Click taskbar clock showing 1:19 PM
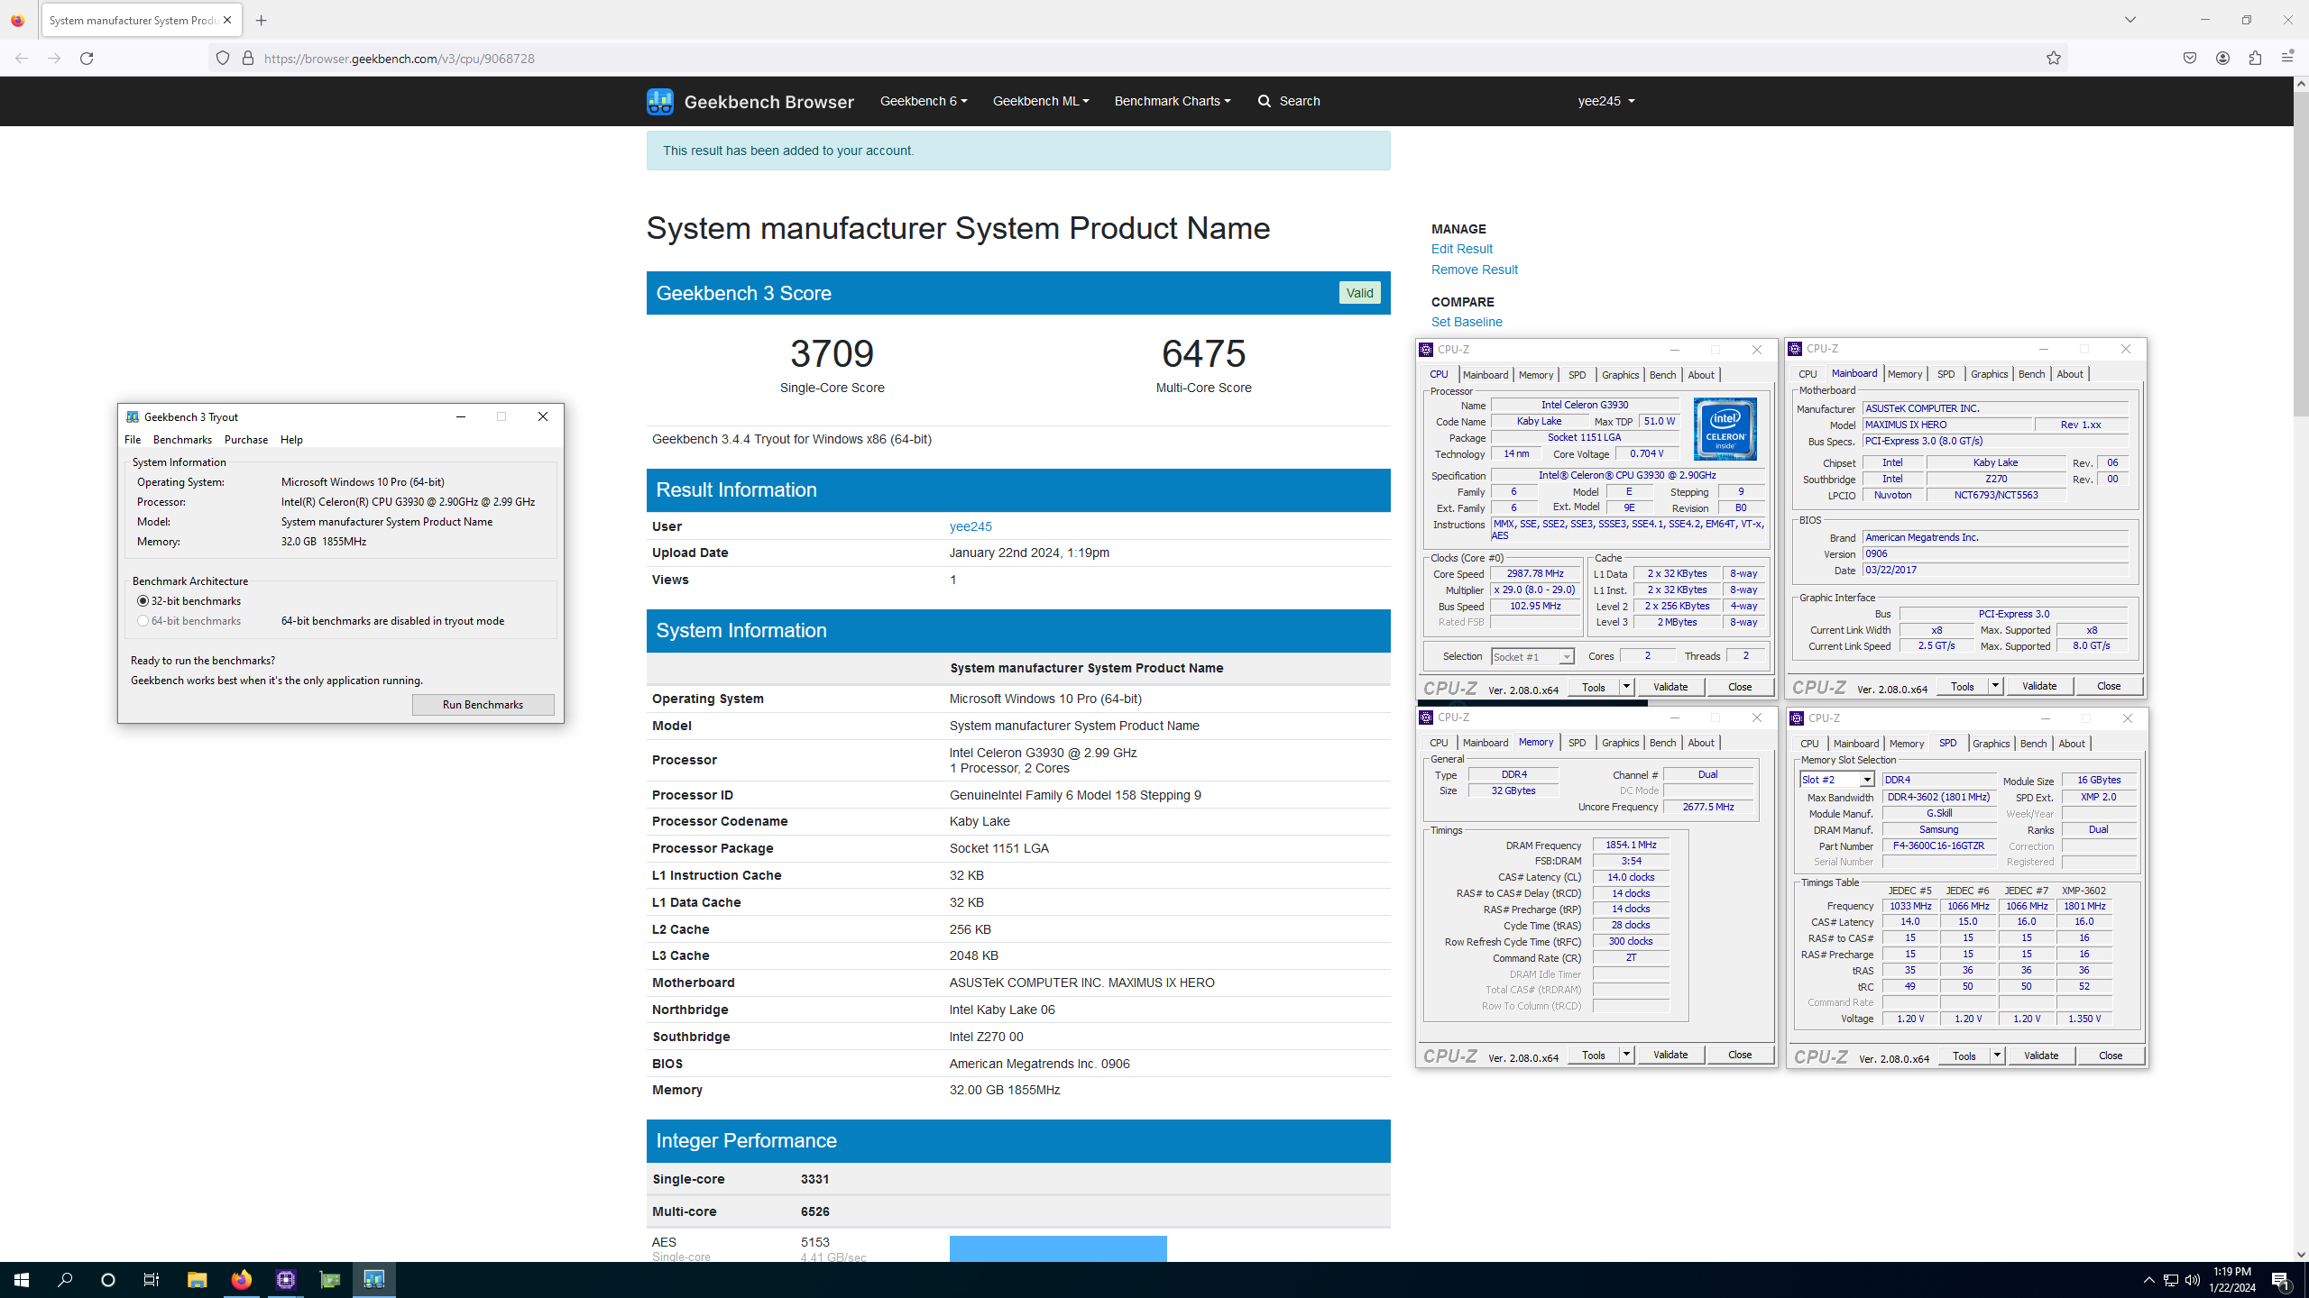 pos(2232,1280)
